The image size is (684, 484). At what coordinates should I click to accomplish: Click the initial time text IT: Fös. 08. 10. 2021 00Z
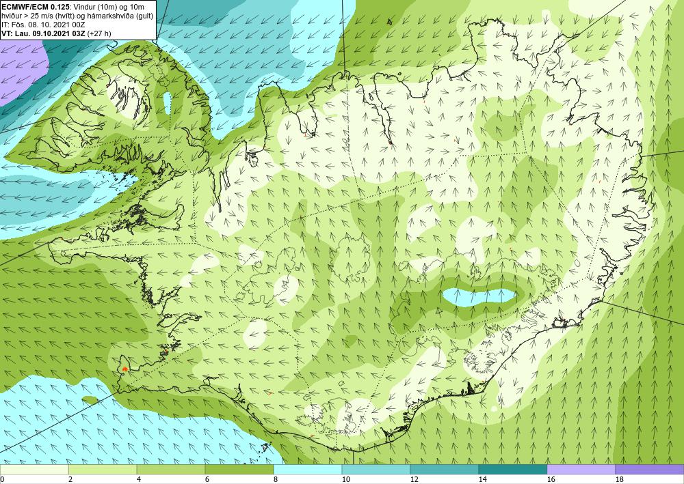point(43,25)
